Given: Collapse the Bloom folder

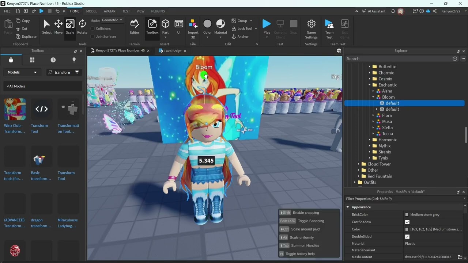Looking at the screenshot, I should tap(373, 97).
